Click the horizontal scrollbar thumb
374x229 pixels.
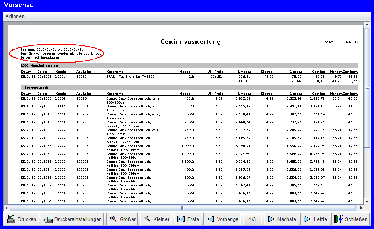(x=182, y=208)
